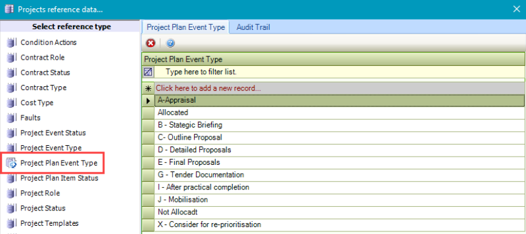
Task: Open Project Status reference type
Action: (43, 208)
